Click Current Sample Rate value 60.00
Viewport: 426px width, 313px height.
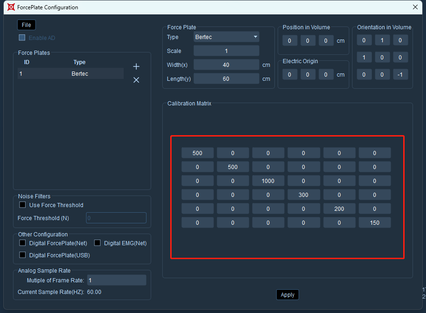[x=94, y=292]
